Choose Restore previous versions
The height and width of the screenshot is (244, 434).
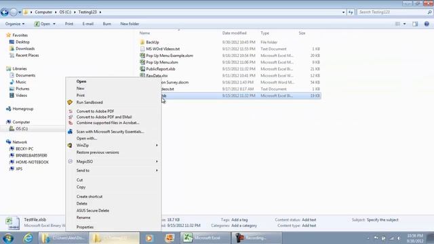tap(98, 152)
